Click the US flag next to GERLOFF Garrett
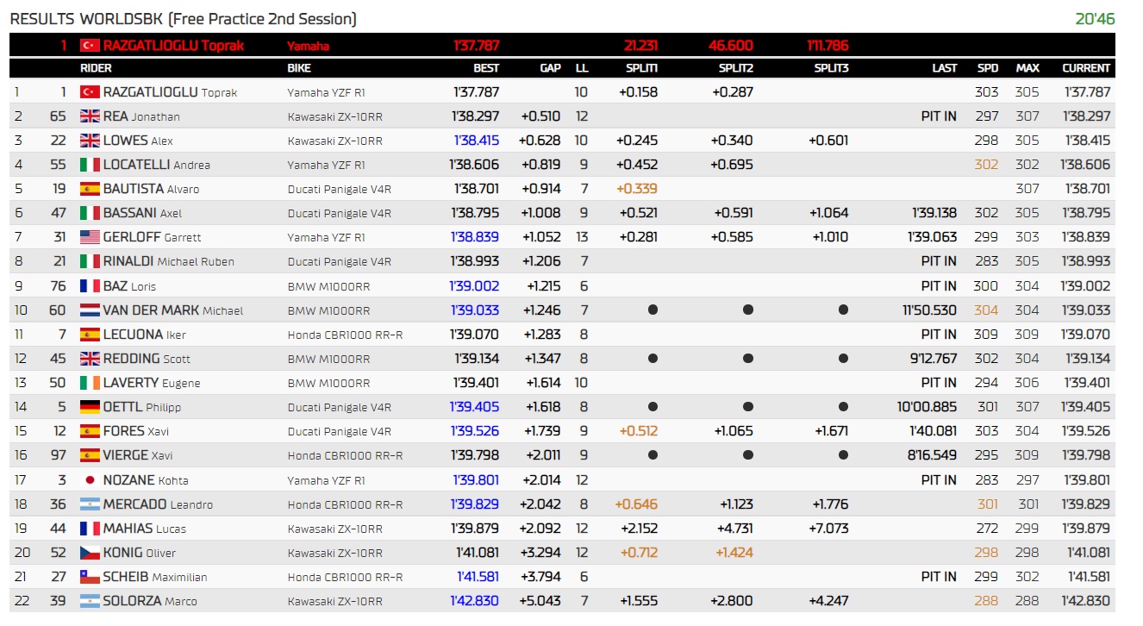The image size is (1143, 626). coord(90,237)
